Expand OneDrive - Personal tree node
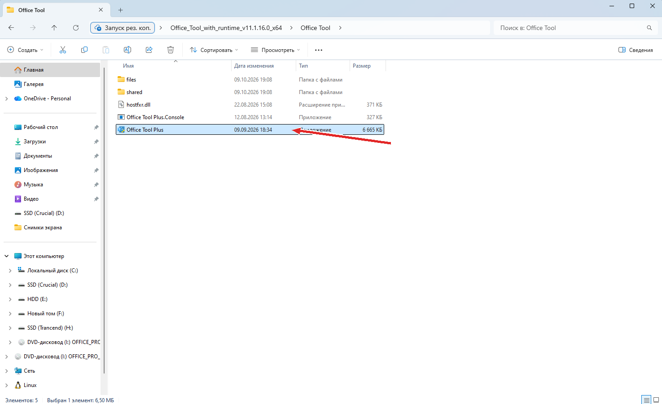Viewport: 662px width, 404px height. [6, 99]
